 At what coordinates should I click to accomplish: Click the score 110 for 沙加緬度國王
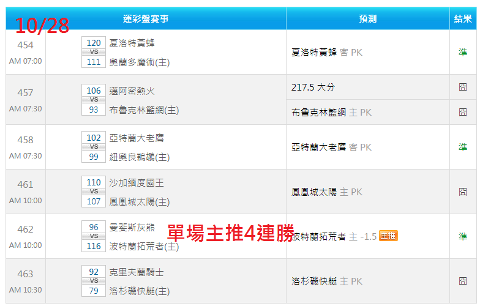point(94,182)
